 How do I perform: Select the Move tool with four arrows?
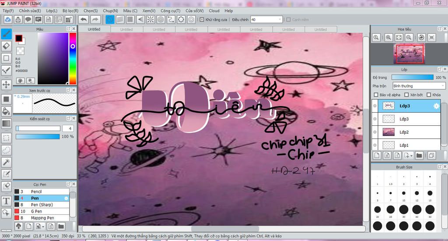(6, 85)
